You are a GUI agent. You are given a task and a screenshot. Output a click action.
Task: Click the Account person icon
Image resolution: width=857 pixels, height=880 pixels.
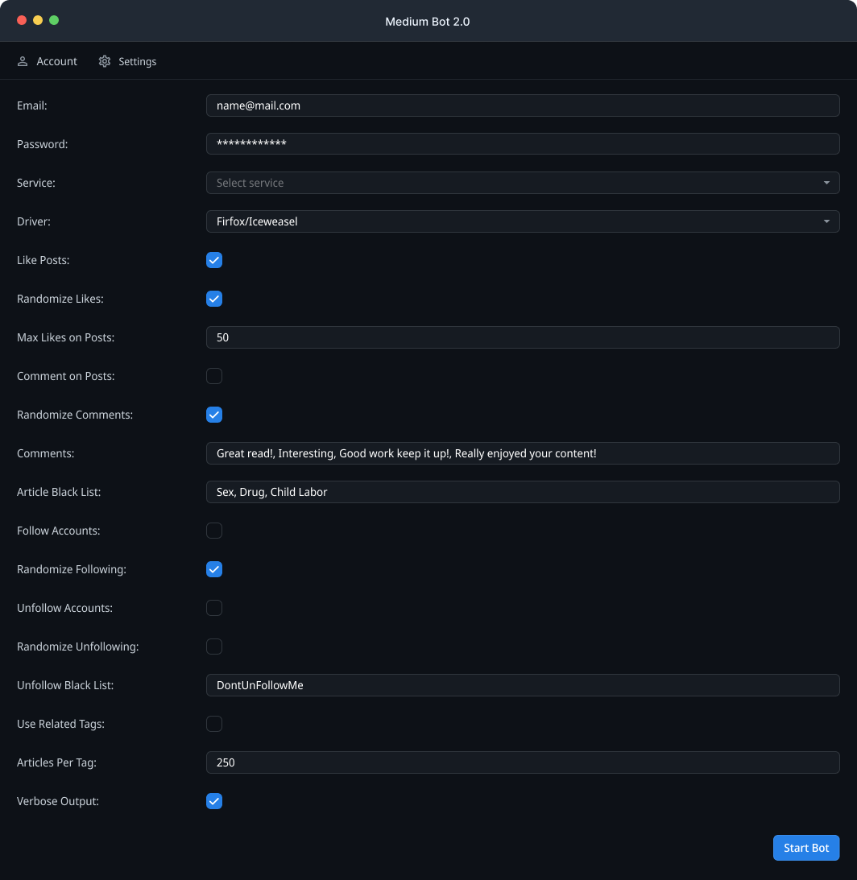click(23, 61)
